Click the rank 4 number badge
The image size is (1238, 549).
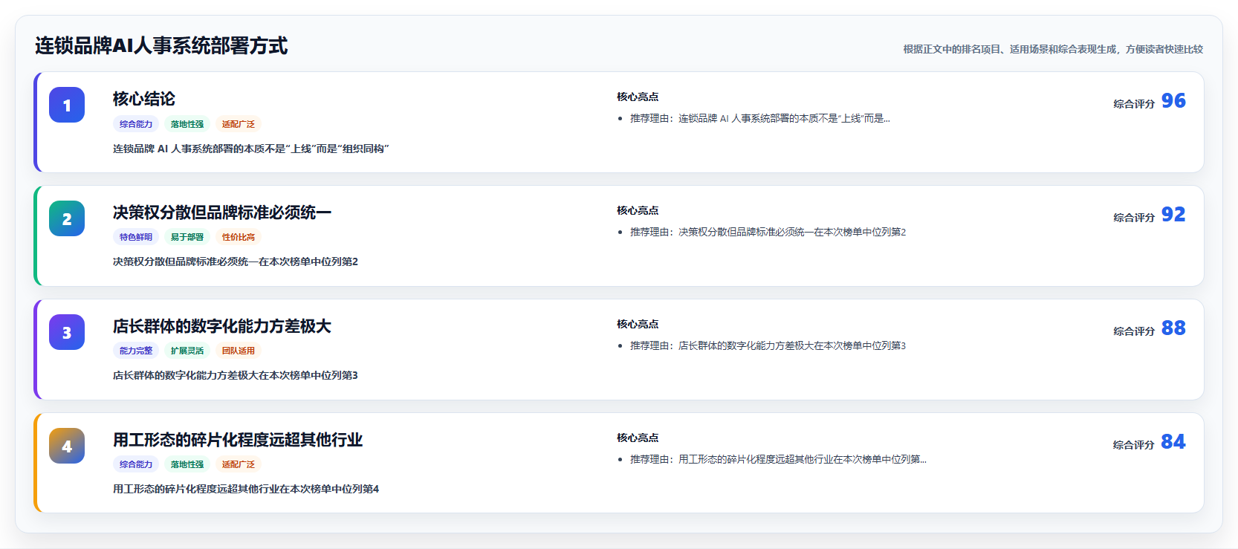point(67,446)
